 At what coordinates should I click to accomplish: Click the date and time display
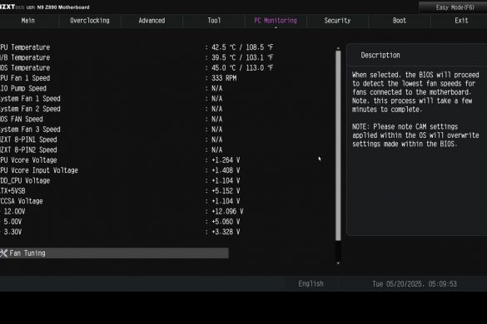(x=415, y=284)
